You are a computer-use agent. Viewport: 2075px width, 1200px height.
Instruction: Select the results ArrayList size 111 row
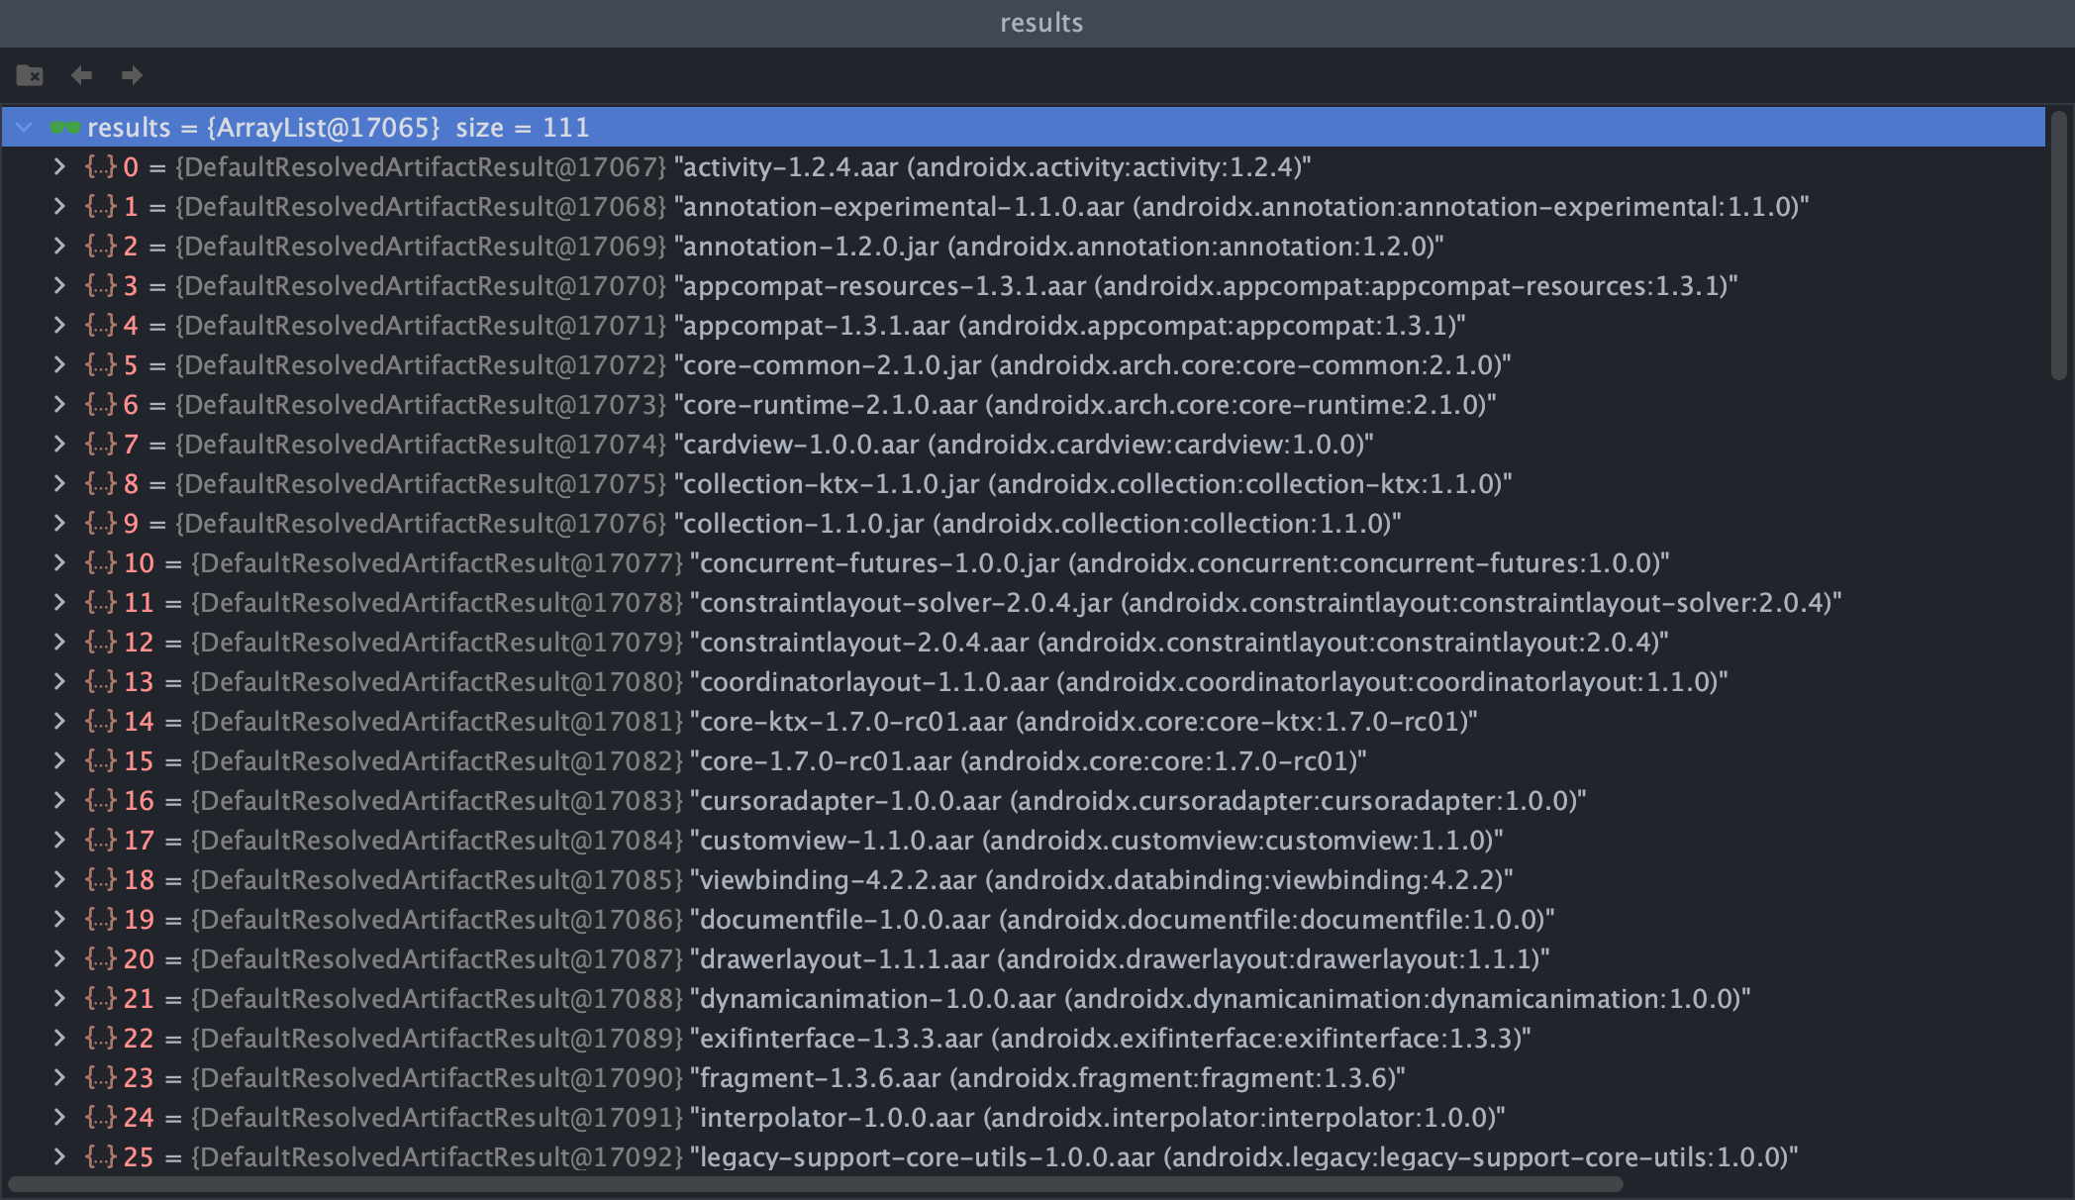337,128
